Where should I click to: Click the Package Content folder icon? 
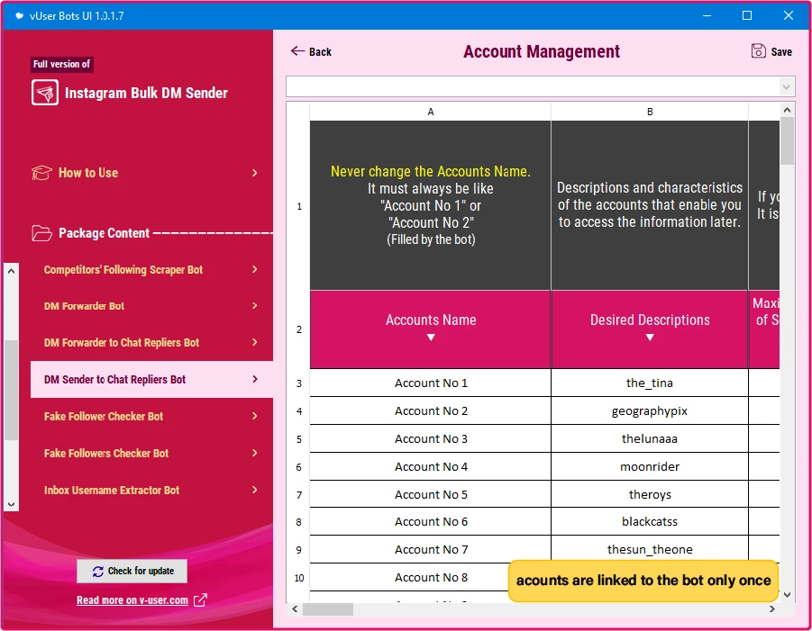41,233
